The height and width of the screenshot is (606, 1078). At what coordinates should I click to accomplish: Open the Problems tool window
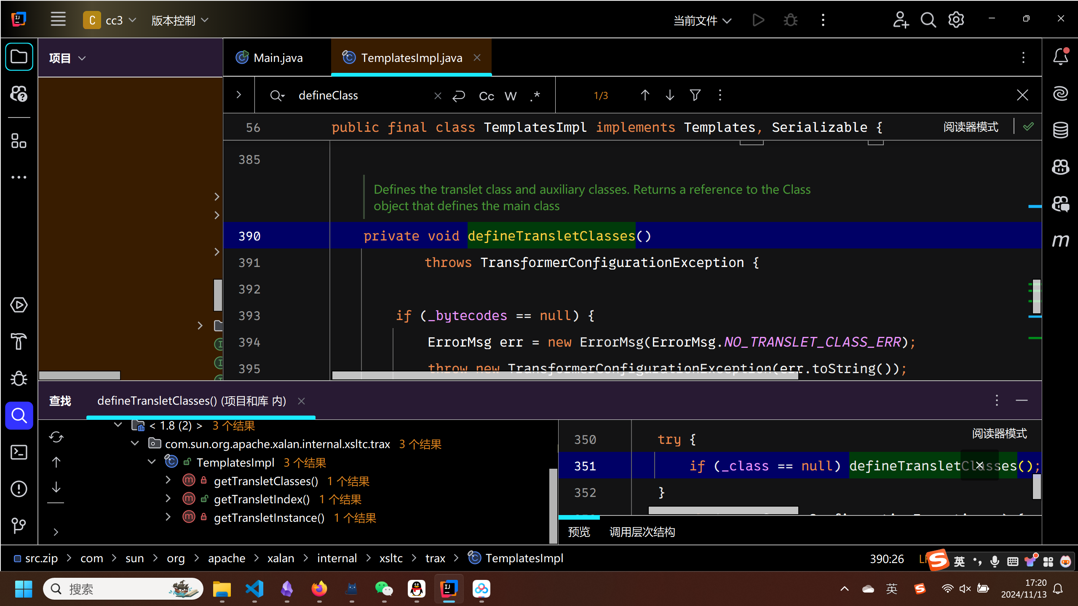[x=19, y=489]
